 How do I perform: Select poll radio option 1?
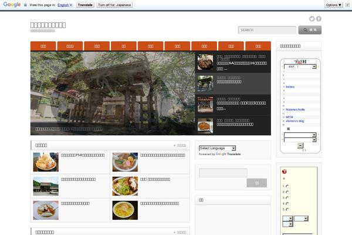point(287,186)
